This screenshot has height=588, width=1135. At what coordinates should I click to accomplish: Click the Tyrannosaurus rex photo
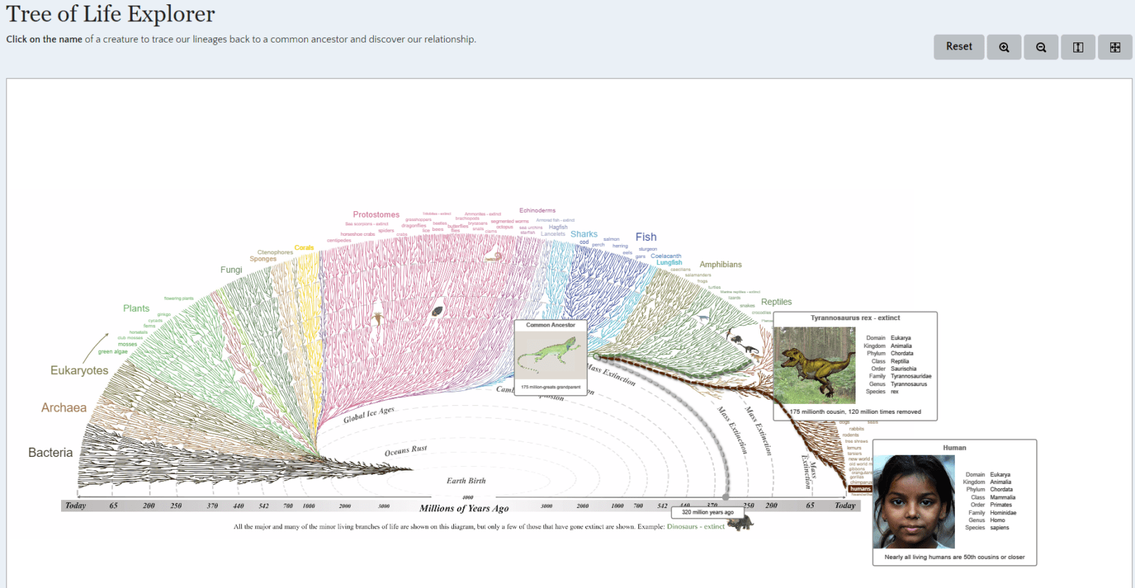coord(814,365)
